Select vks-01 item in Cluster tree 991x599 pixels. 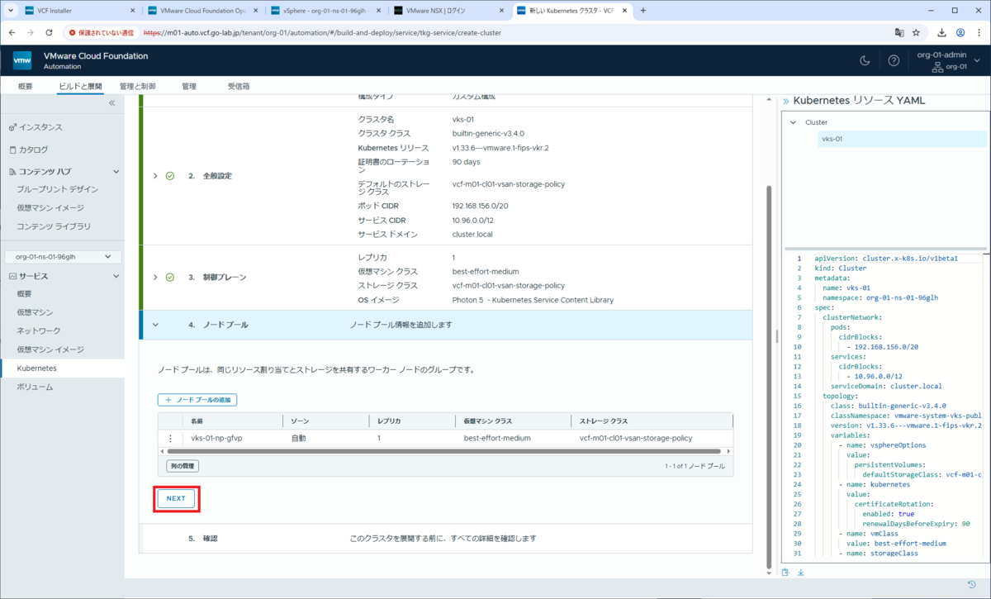902,139
